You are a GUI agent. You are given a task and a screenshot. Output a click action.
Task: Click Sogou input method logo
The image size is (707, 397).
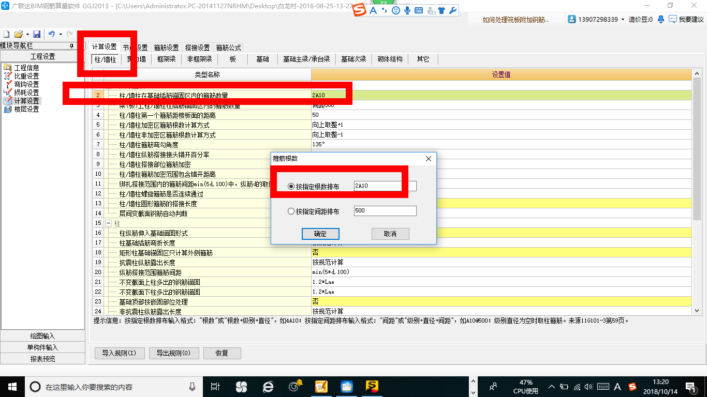point(360,10)
